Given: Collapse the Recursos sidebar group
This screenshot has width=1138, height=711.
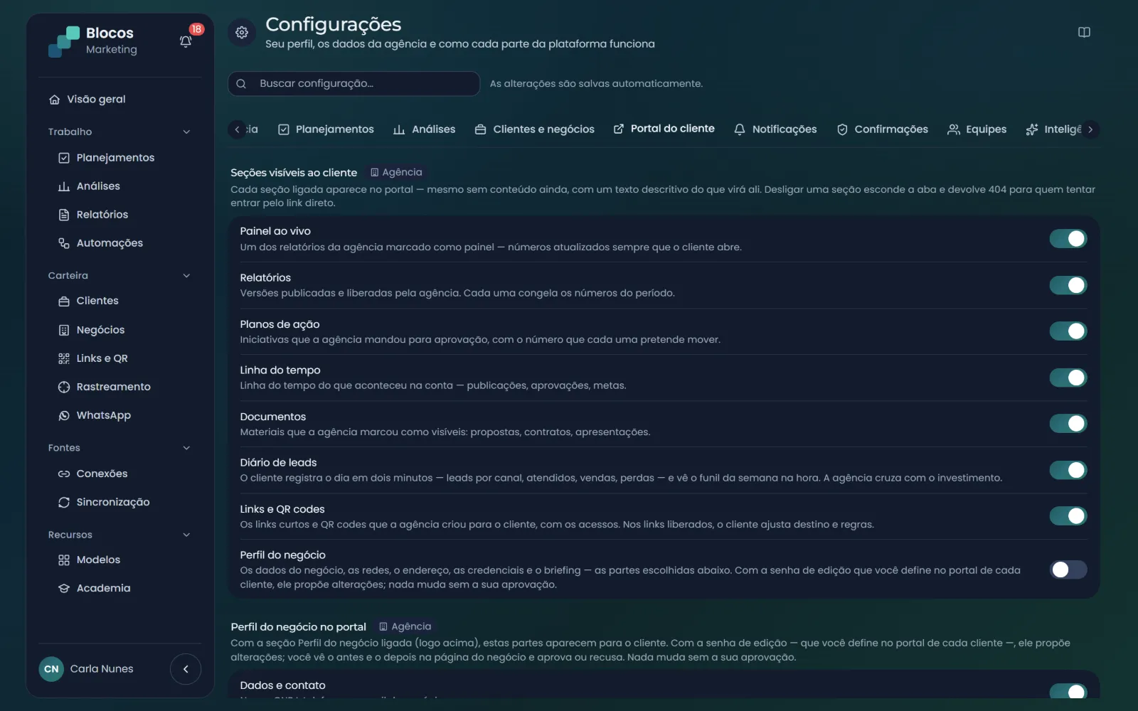Looking at the screenshot, I should click(186, 535).
